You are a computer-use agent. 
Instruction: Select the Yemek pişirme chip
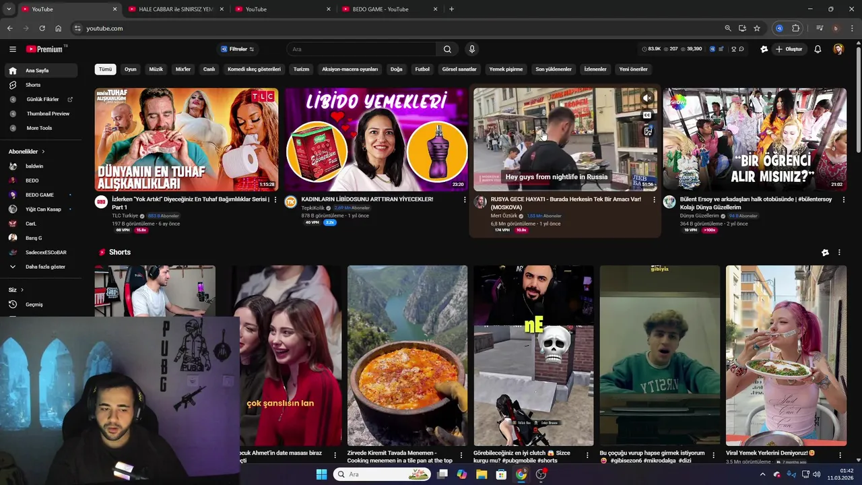pyautogui.click(x=506, y=69)
